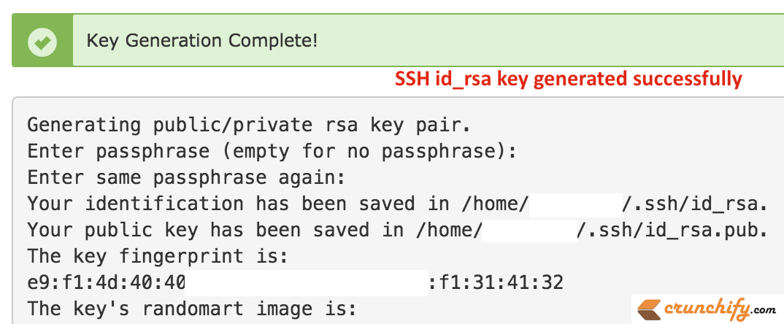This screenshot has height=324, width=784.
Task: Click the Enter same passphrase again line
Action: pos(186,177)
